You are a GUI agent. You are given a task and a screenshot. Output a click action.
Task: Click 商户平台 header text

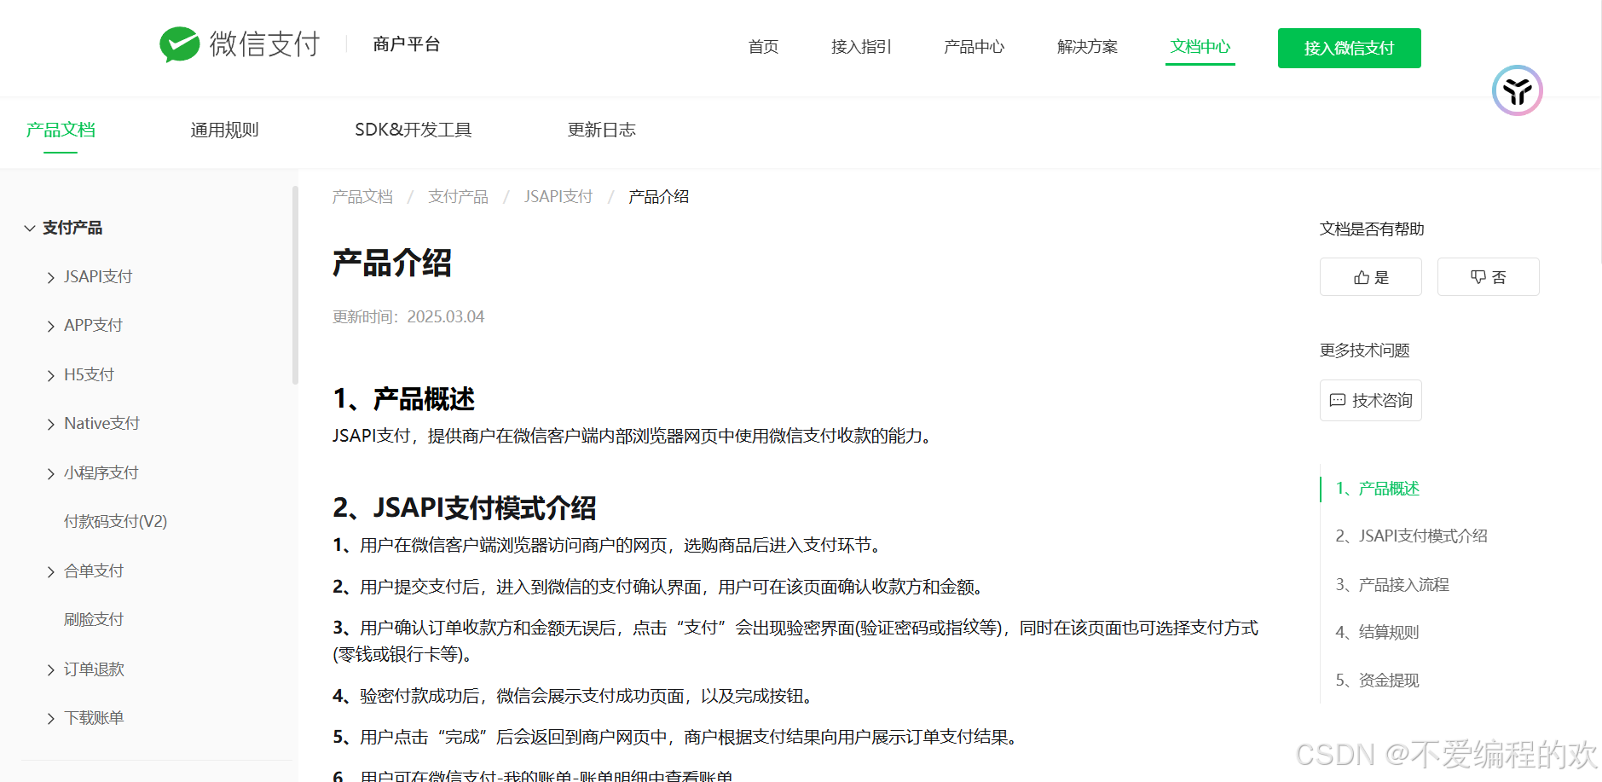click(x=407, y=44)
